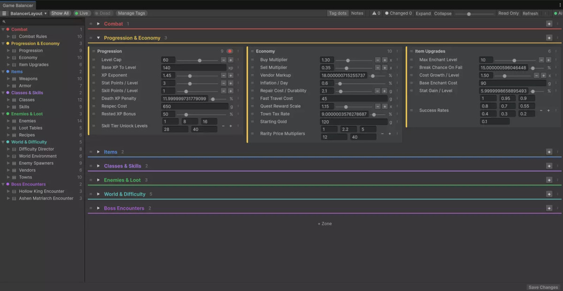Add a Success Rates entry
This screenshot has height=291, width=563.
coord(548,110)
